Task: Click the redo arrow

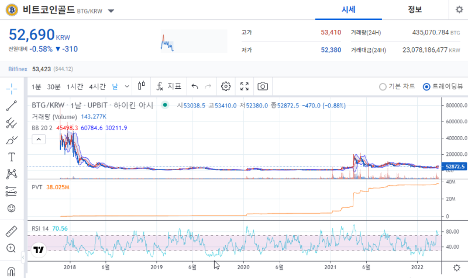Action: click(x=208, y=86)
